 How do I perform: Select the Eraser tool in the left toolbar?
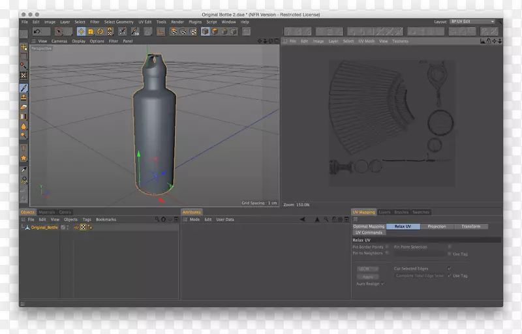tap(24, 106)
